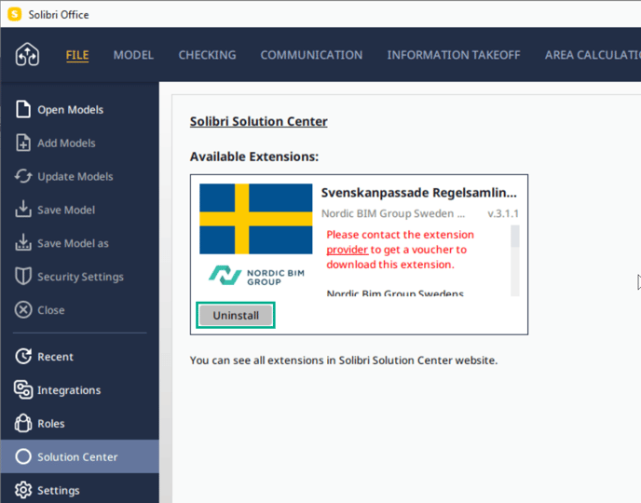
Task: Click the Security Settings shield icon
Action: pyautogui.click(x=23, y=277)
